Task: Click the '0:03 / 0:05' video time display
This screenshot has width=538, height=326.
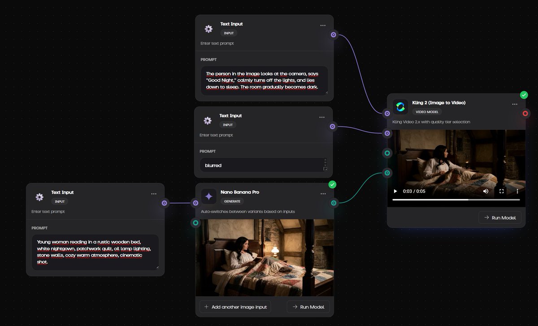Action: [x=414, y=191]
